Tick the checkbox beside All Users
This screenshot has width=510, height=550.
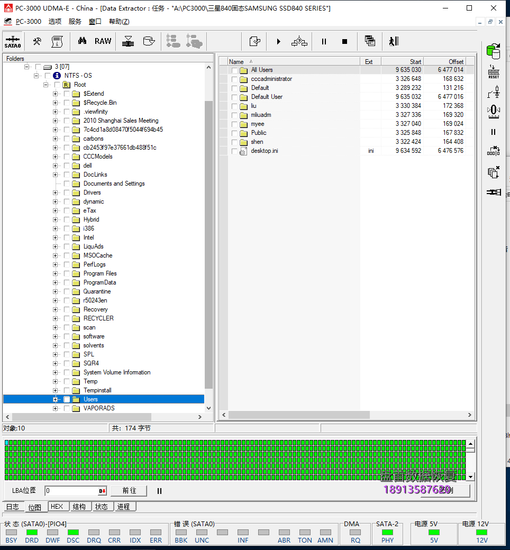coord(234,70)
